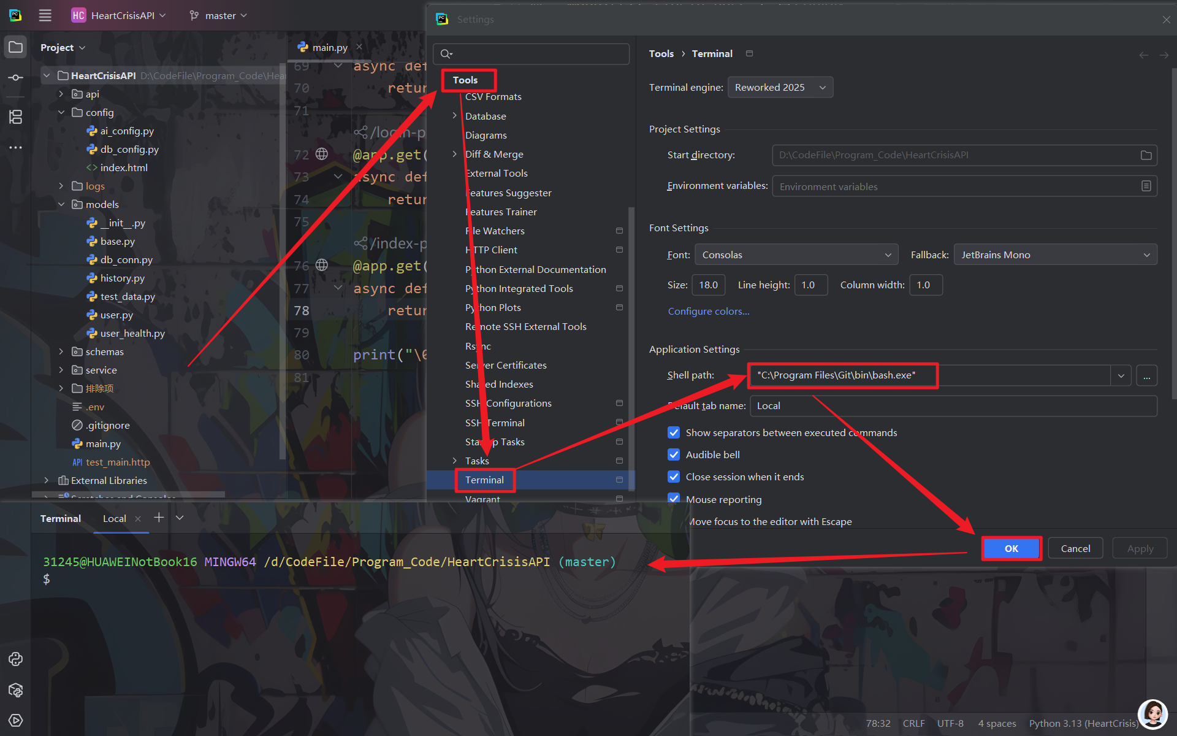Click the UTF-8 encoding status item
The image size is (1177, 736).
[950, 724]
